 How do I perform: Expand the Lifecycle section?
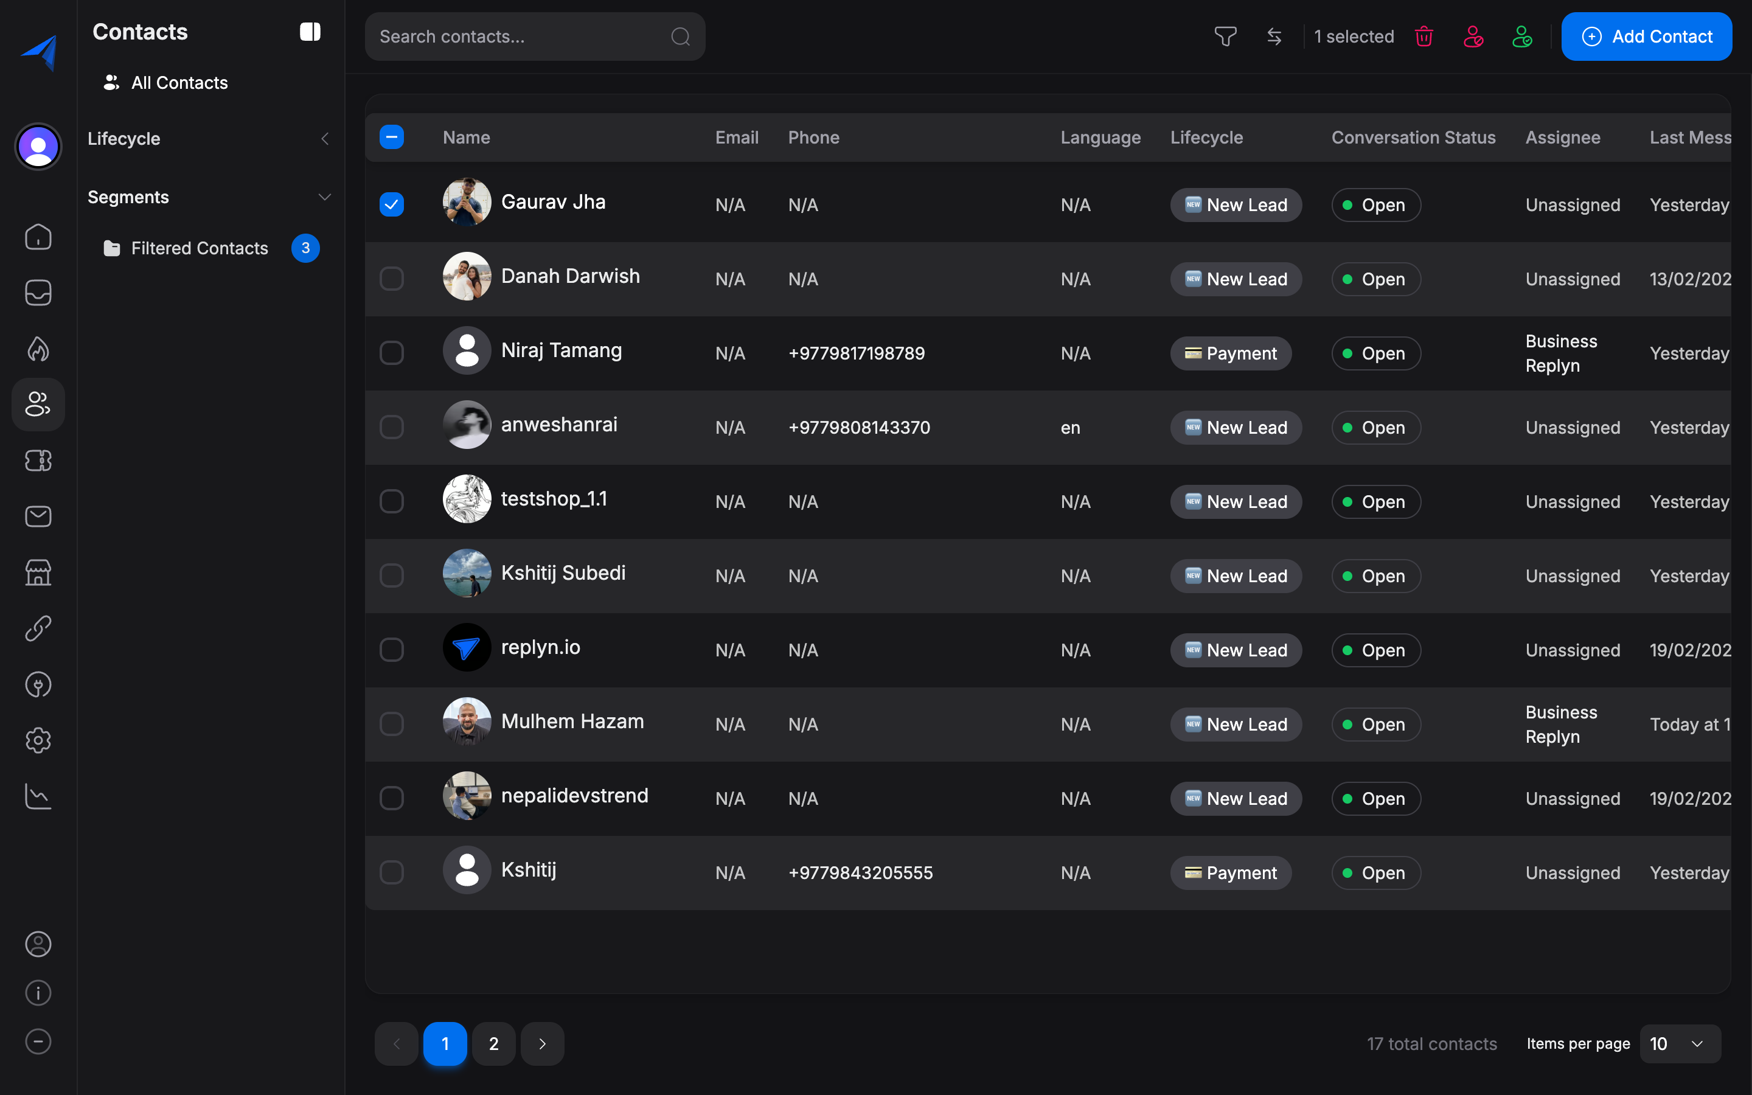(x=324, y=138)
